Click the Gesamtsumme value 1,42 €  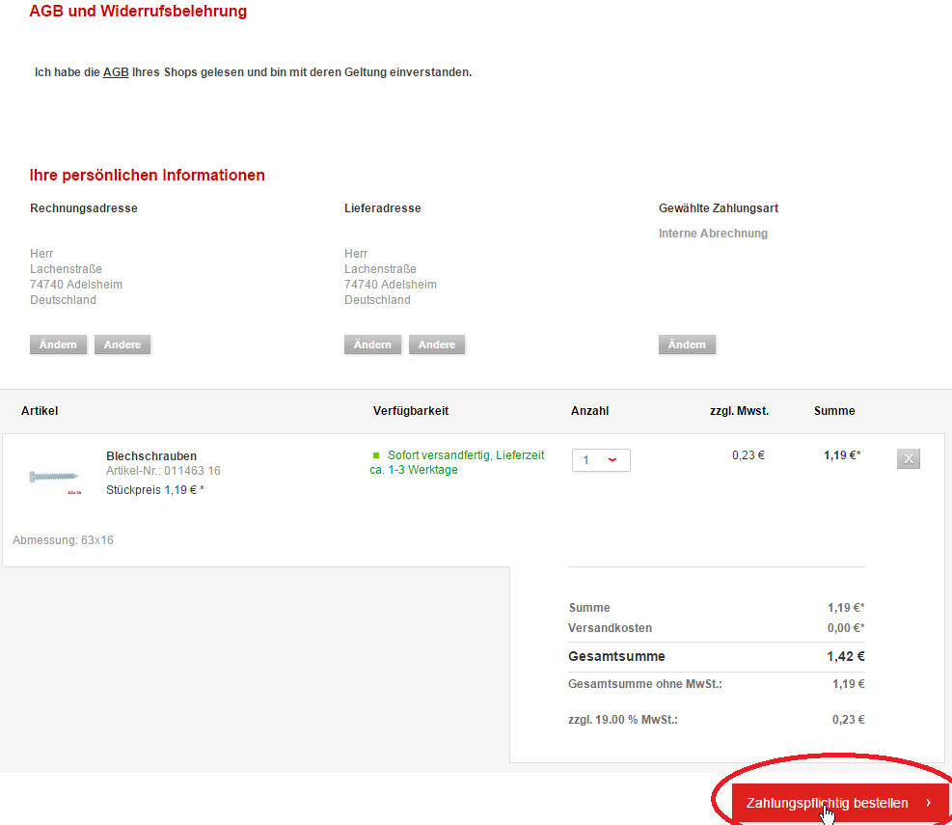tap(846, 657)
